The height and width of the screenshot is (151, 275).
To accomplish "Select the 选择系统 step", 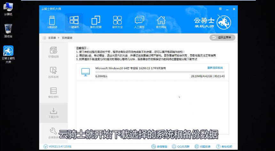I will pos(53,72).
